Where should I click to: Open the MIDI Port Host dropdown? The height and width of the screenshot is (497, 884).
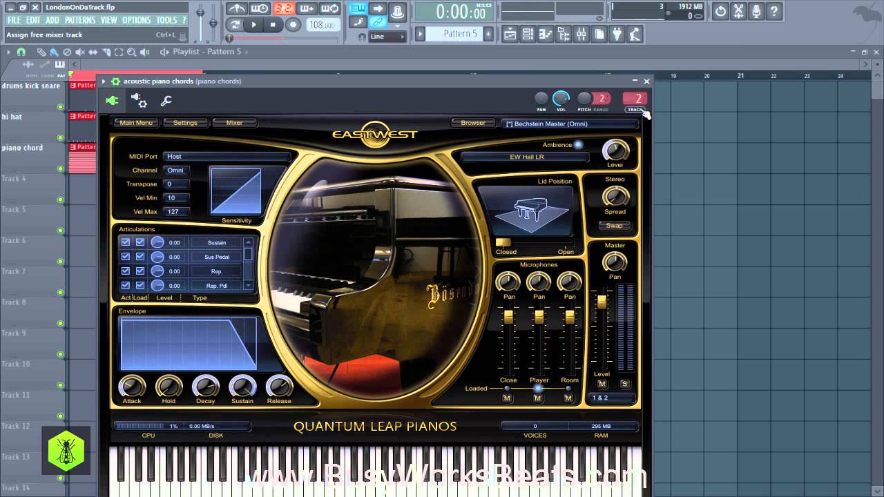(x=227, y=157)
